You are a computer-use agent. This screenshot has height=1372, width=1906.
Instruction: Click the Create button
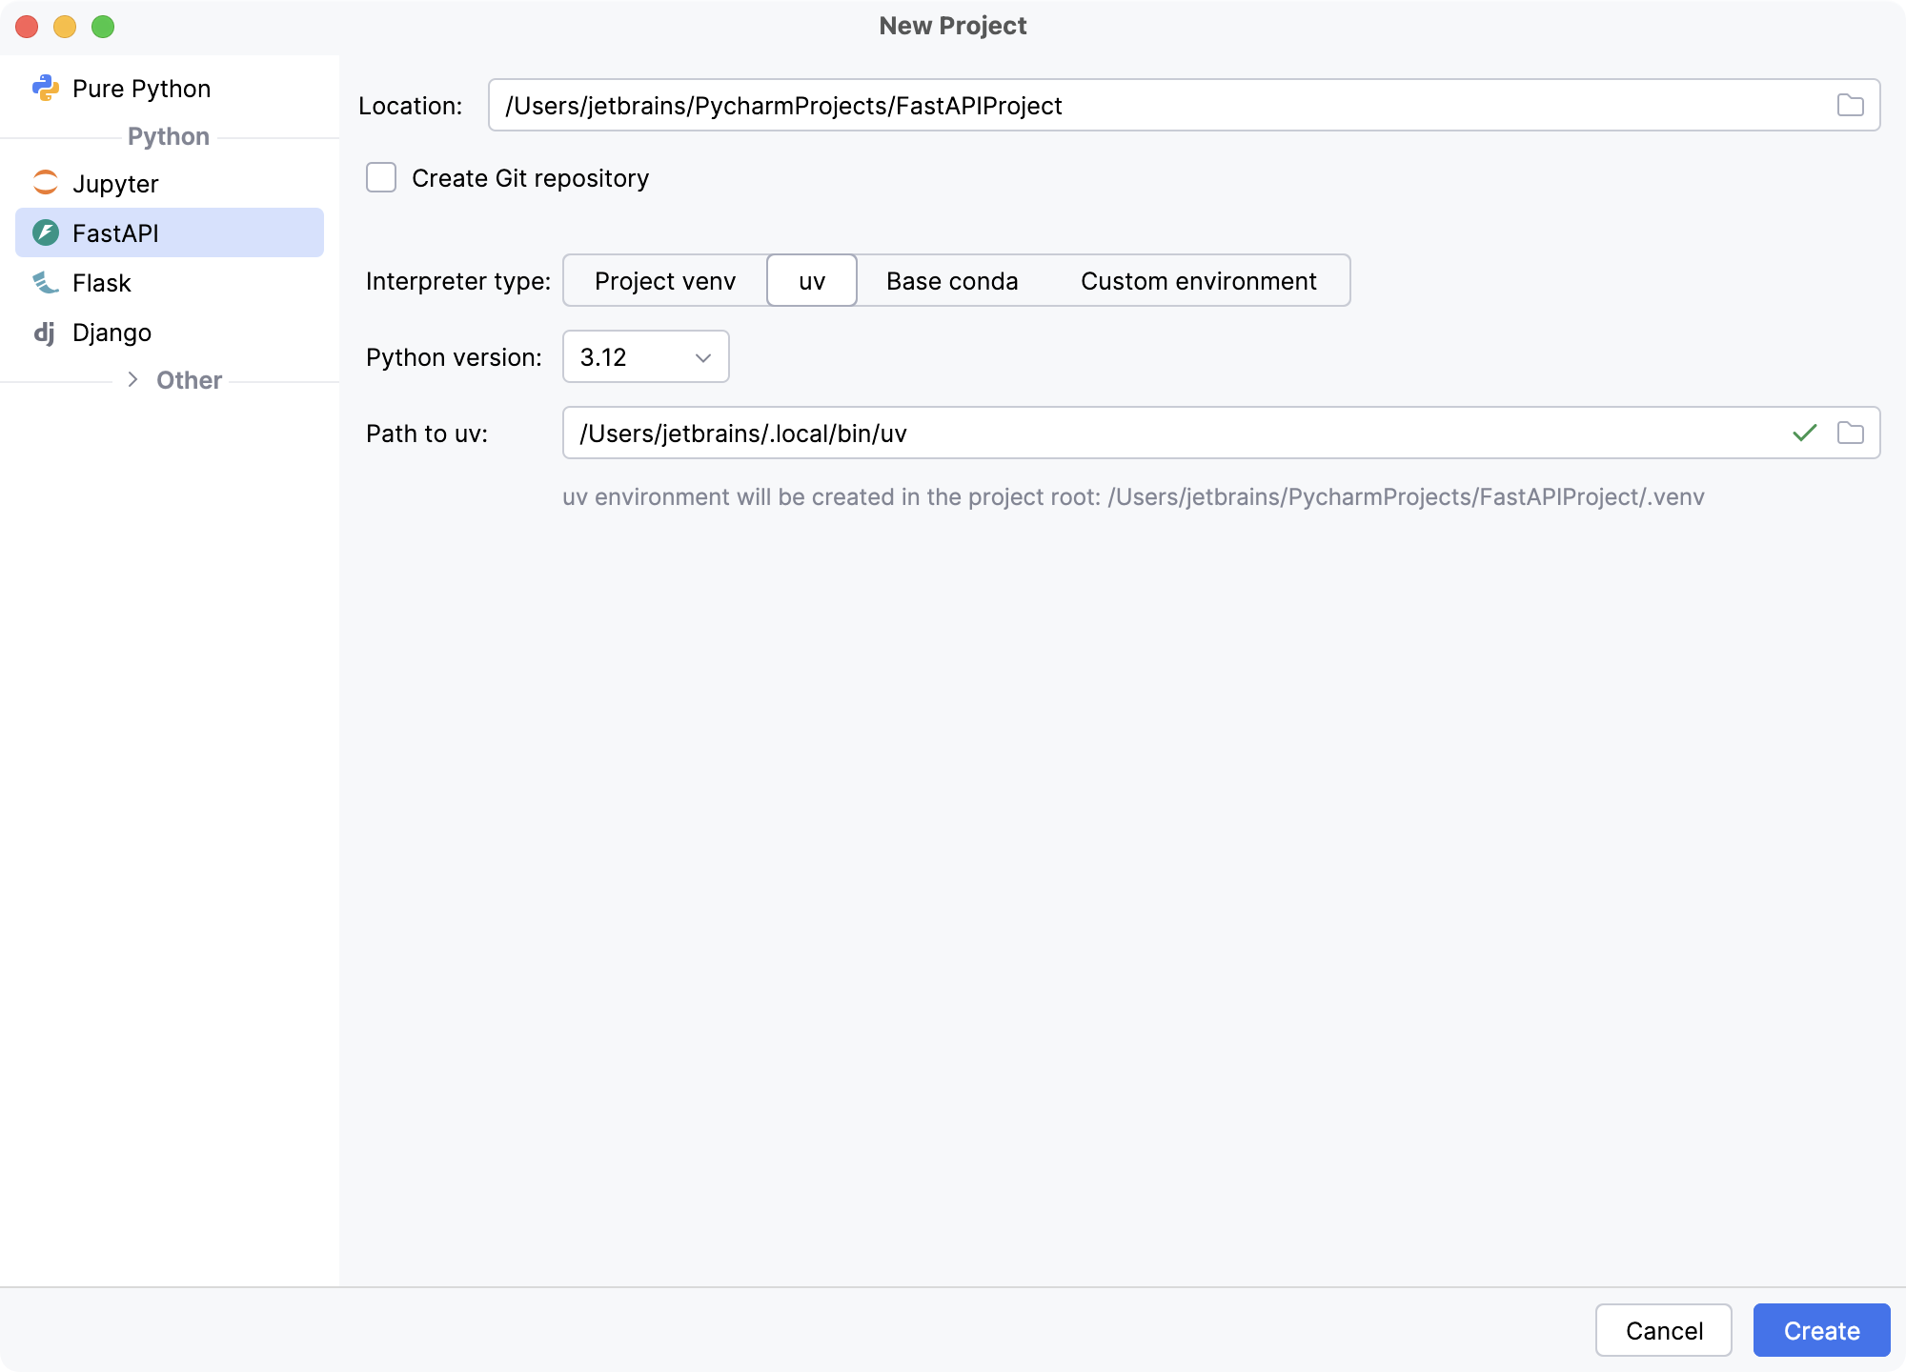point(1821,1330)
